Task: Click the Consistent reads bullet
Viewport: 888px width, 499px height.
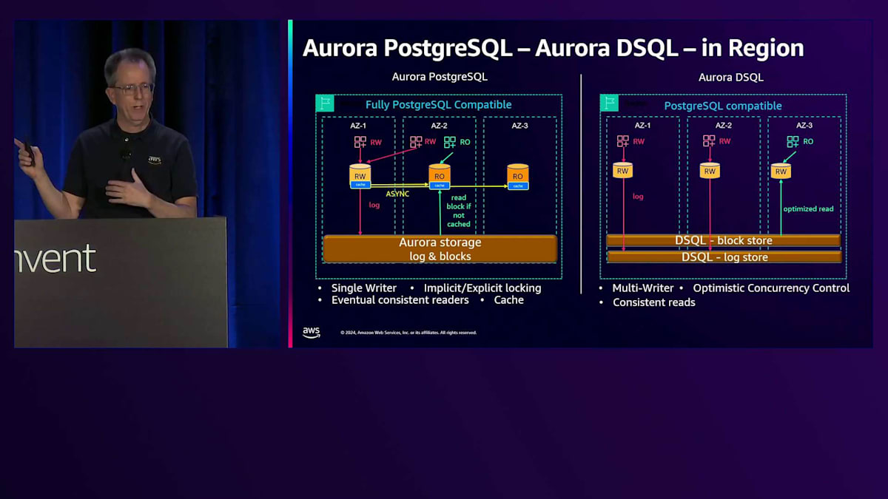Action: [x=654, y=302]
